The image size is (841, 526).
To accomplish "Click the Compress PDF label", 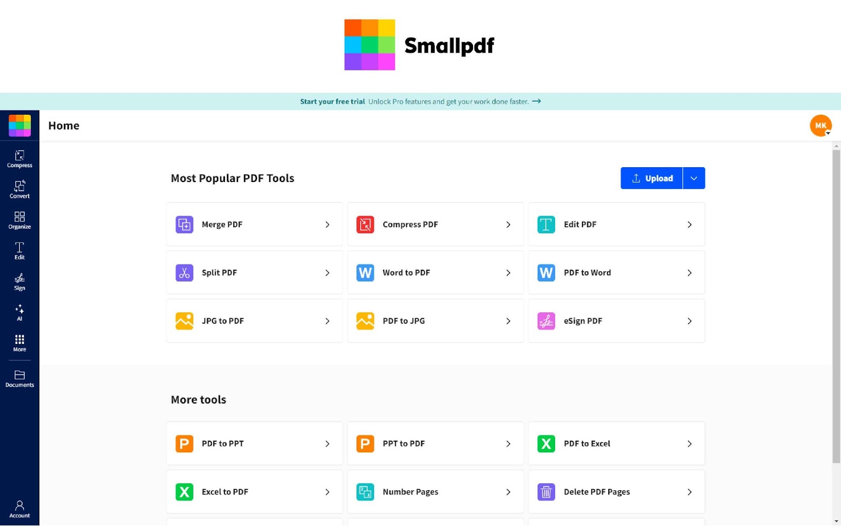I will pos(410,225).
